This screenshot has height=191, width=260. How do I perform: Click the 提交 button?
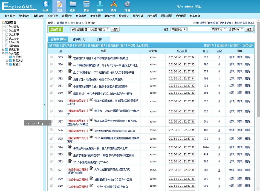coord(115,29)
